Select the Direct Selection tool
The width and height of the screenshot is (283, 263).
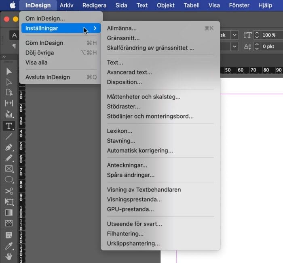[9, 82]
